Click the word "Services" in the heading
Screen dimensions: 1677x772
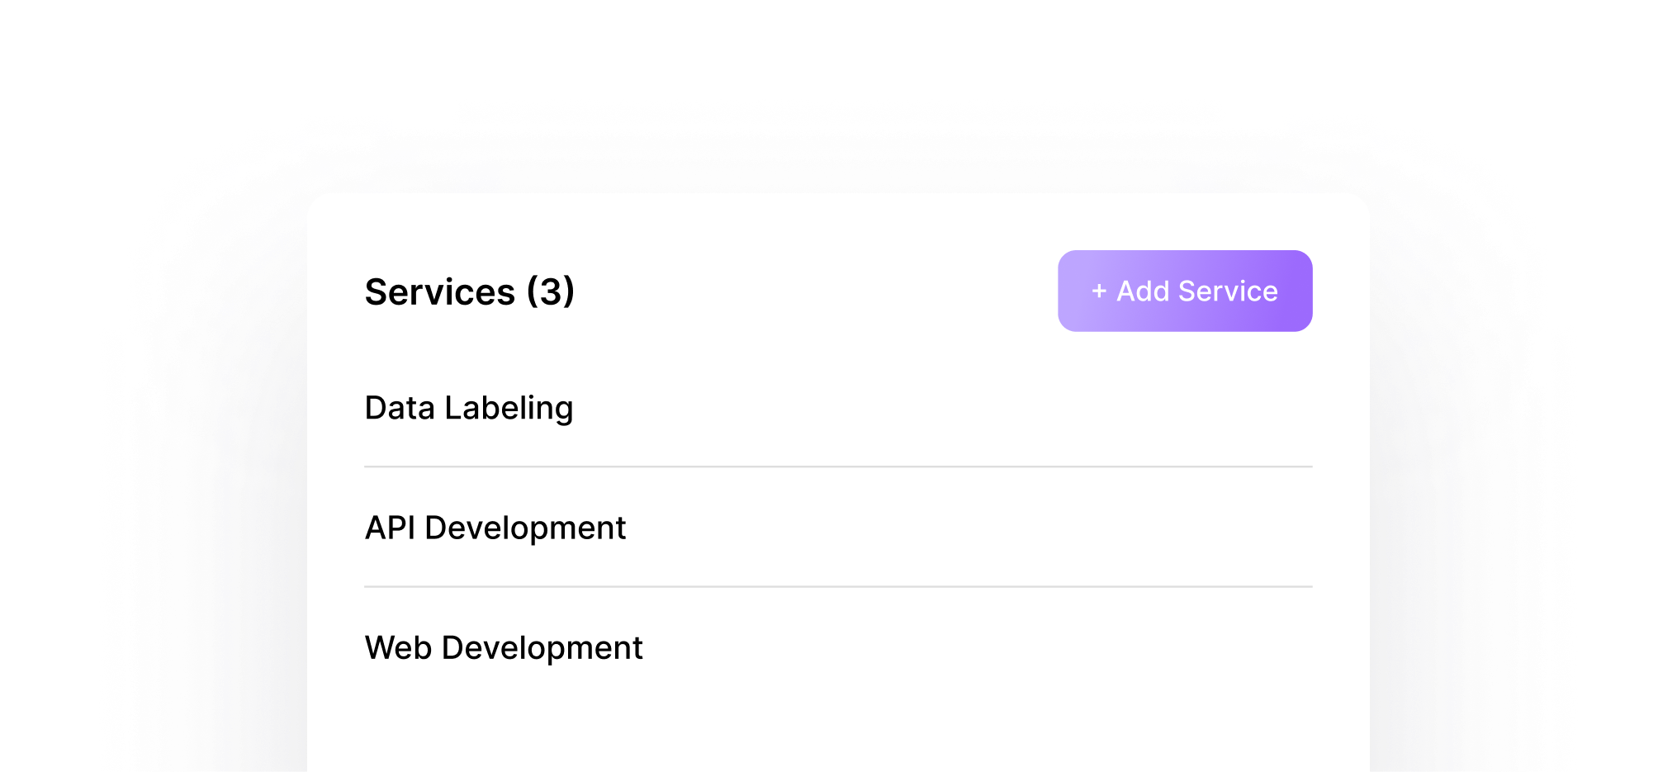click(x=440, y=292)
